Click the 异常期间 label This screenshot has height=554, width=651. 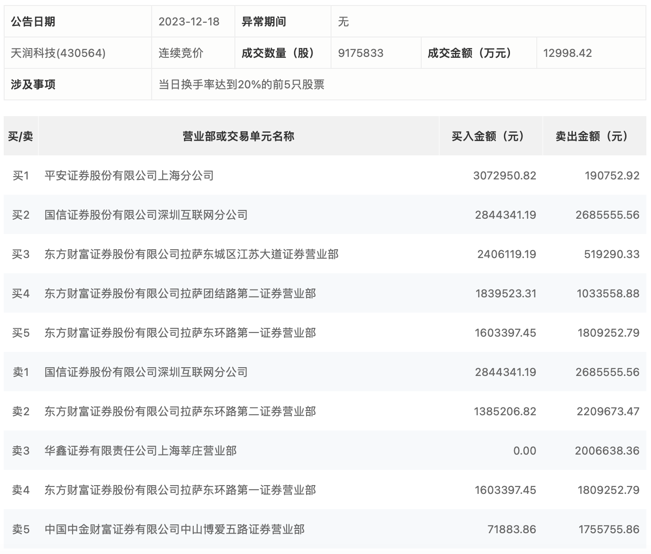(264, 22)
